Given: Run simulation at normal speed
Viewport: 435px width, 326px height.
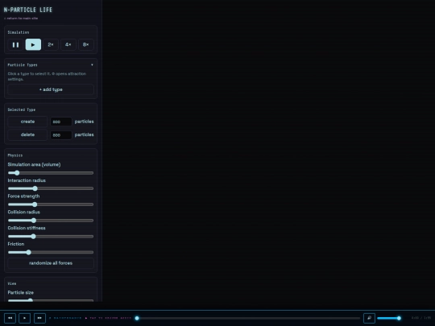Looking at the screenshot, I should 33,44.
